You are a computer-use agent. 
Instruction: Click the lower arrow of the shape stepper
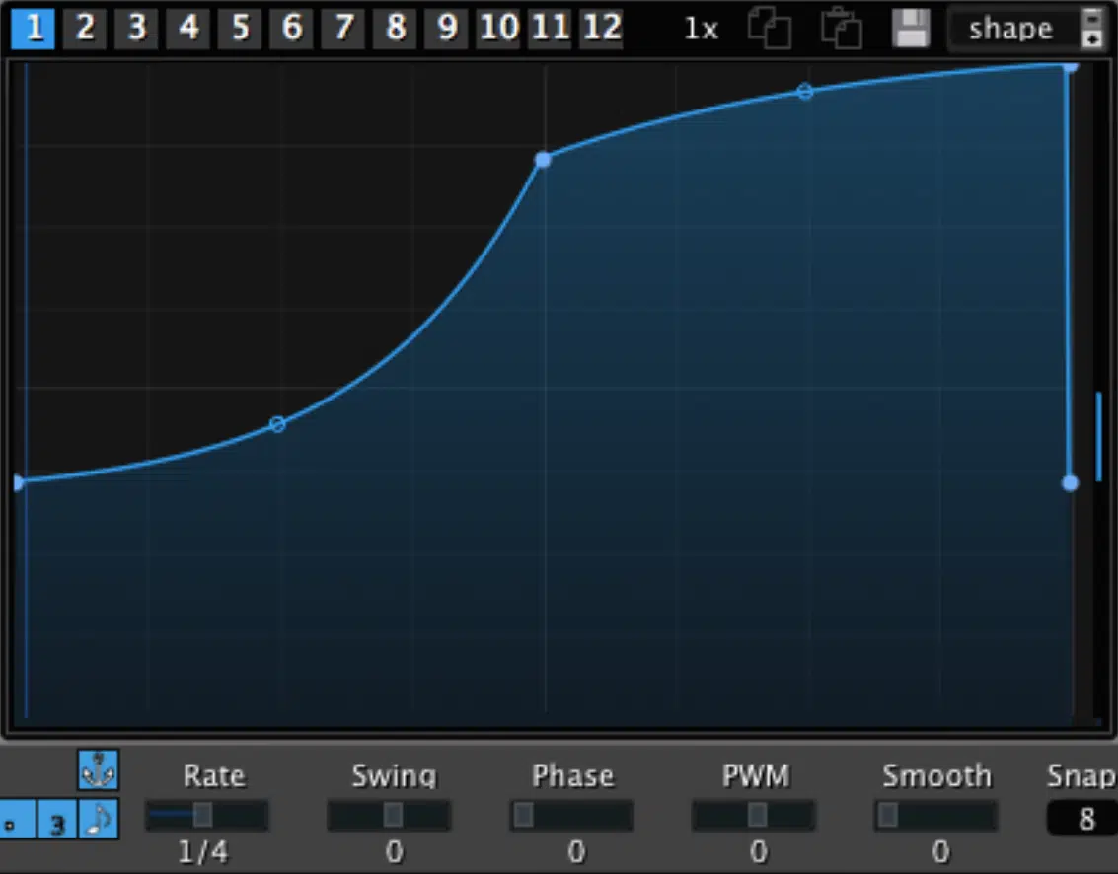(1091, 38)
